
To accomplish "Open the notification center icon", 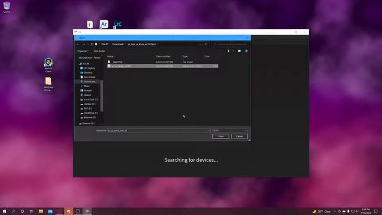I will pos(376,211).
